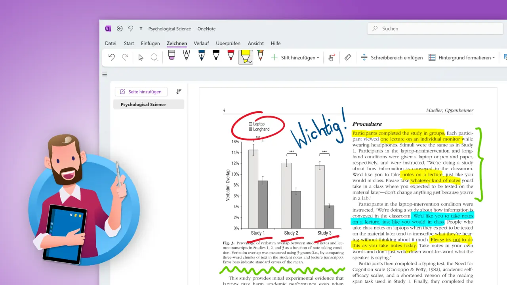507x285 pixels.
Task: Switch to the Einfügen ribbon tab
Action: click(150, 43)
